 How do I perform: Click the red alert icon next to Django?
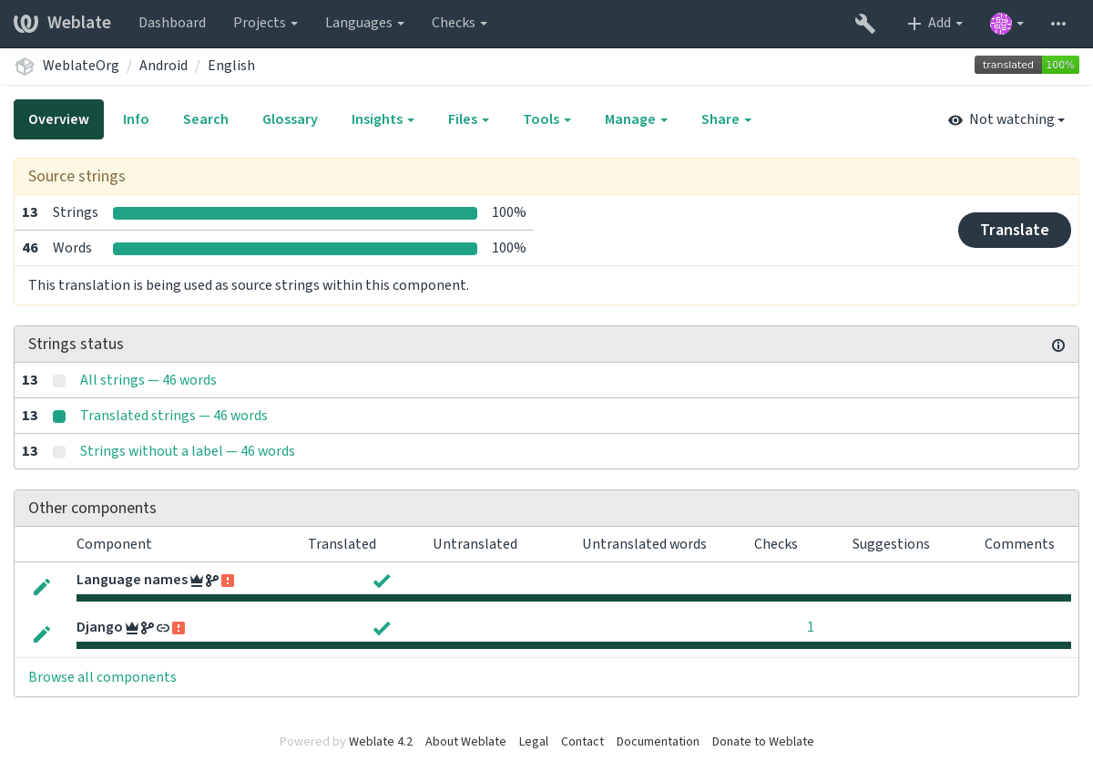tap(179, 628)
